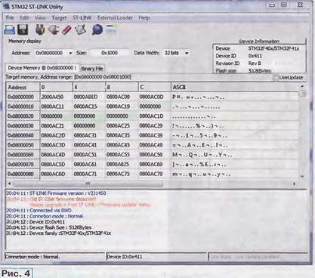Select row address 0x08000070
Screen dimensions: 315x278
(x=23, y=164)
